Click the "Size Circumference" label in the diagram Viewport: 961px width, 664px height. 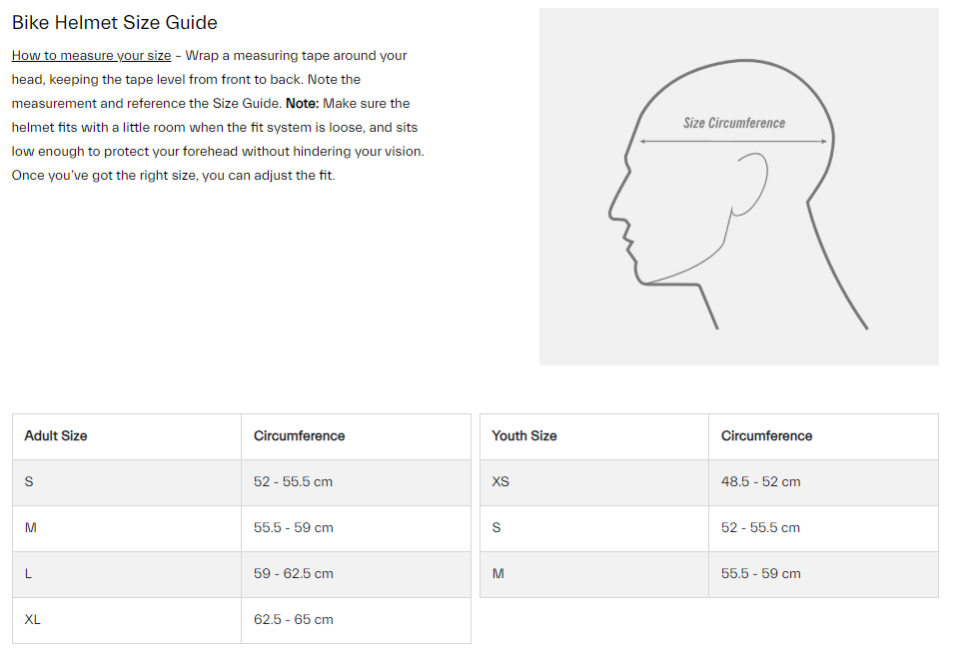pos(733,123)
